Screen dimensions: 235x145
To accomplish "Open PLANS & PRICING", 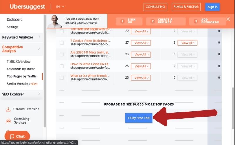I will tap(186, 7).
